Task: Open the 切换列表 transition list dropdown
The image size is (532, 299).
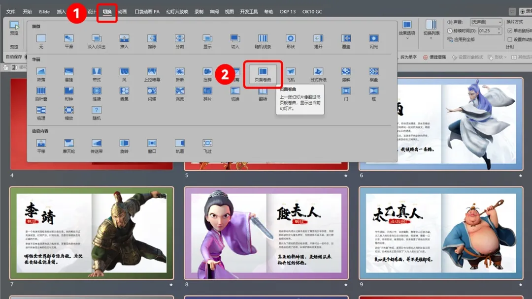Action: 431,29
